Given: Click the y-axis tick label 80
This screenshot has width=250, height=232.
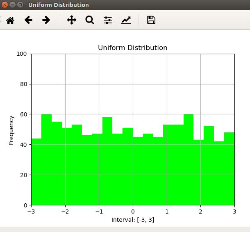Looking at the screenshot, I should click(x=23, y=84).
